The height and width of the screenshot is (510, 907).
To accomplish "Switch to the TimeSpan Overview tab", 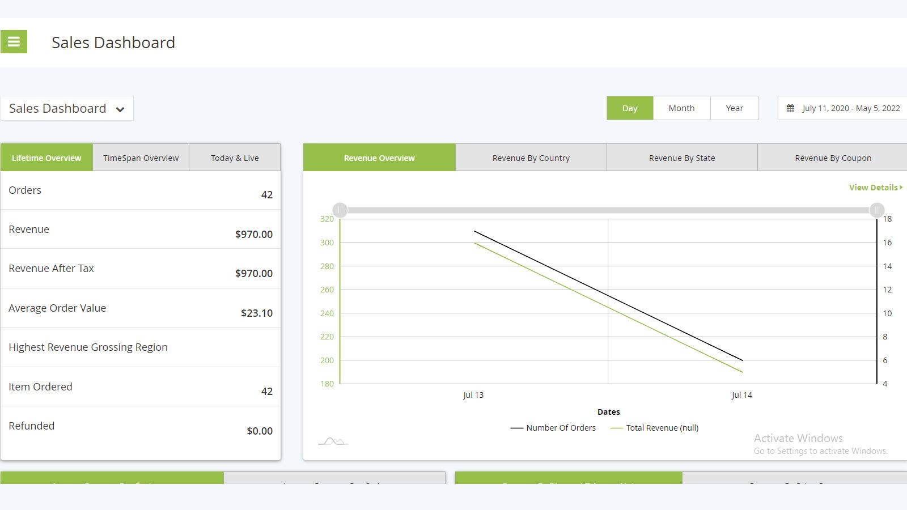I will pyautogui.click(x=141, y=158).
